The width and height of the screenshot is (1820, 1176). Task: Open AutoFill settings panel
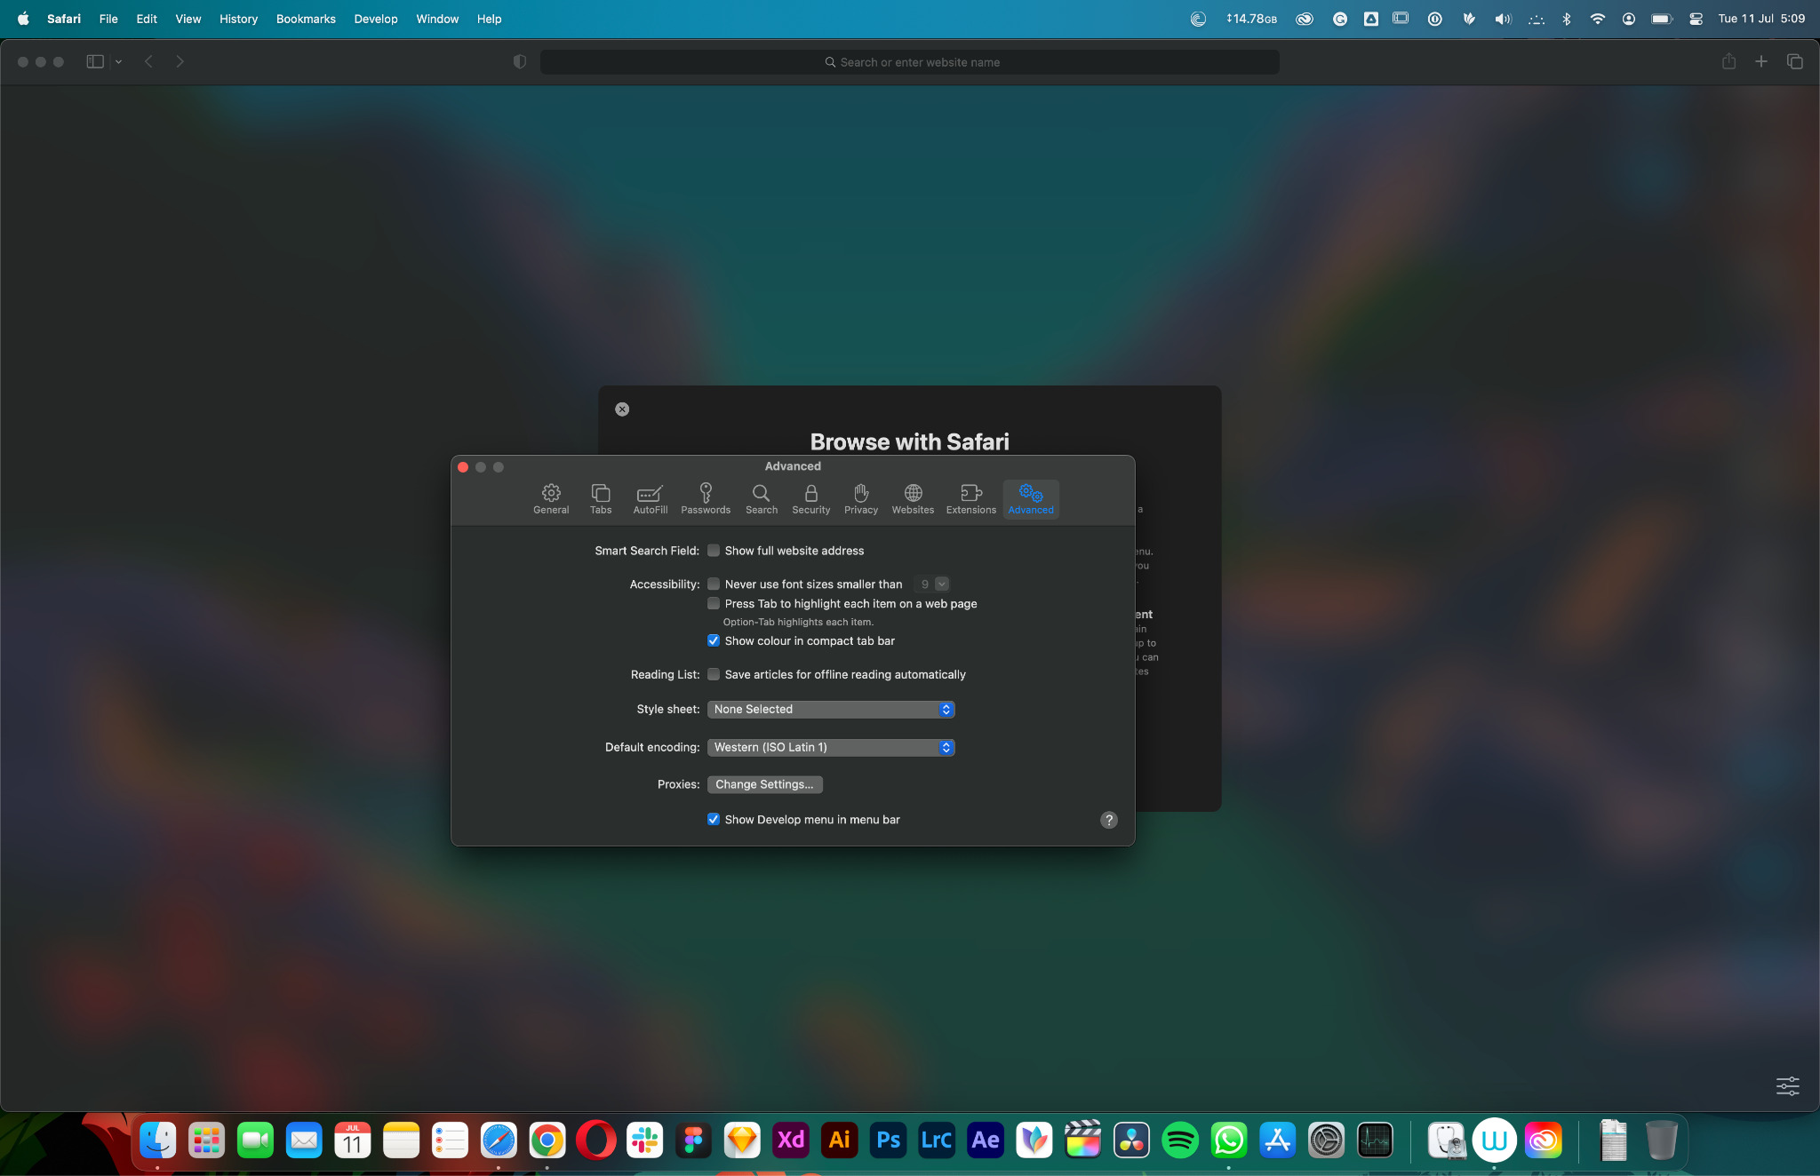click(x=649, y=497)
